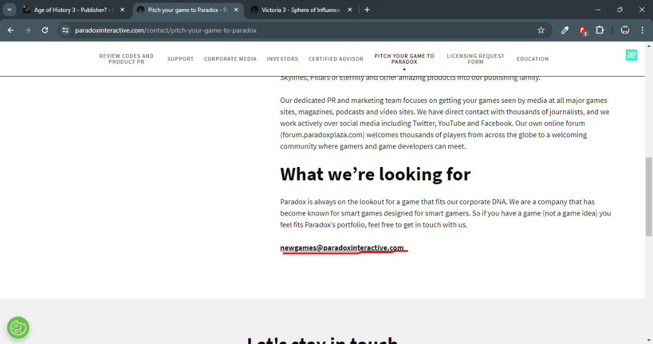The image size is (653, 344).
Task: Close the Pitch your game tab
Action: pyautogui.click(x=236, y=10)
